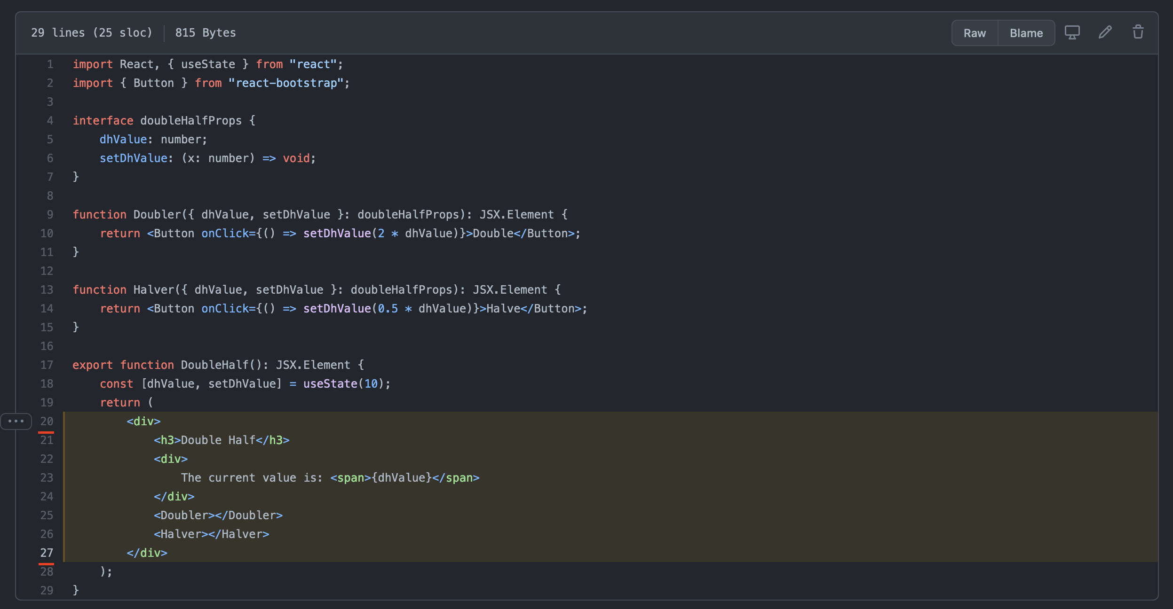Click JSX.Element return type on line 17
Viewport: 1173px width, 609px height.
pos(313,365)
